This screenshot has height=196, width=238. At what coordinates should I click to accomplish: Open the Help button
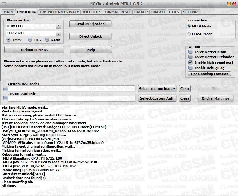coord(91,50)
